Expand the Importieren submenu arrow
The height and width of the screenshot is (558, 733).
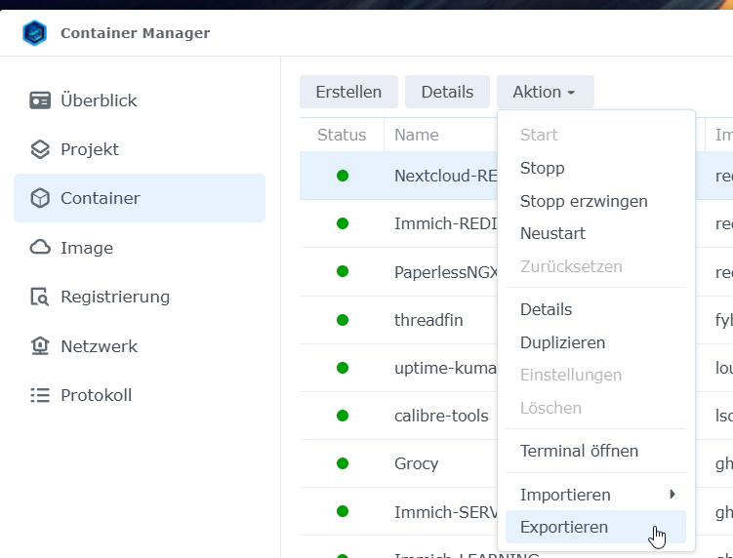coord(672,495)
